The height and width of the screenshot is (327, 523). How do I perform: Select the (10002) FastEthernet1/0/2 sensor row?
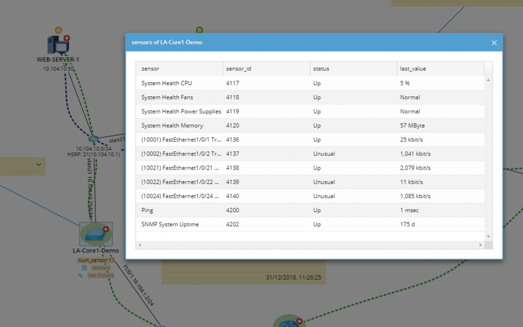[x=310, y=154]
